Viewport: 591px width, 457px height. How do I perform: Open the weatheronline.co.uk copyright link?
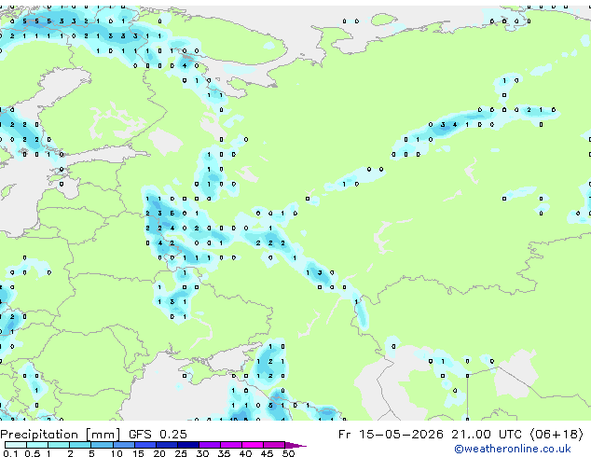coord(513,449)
